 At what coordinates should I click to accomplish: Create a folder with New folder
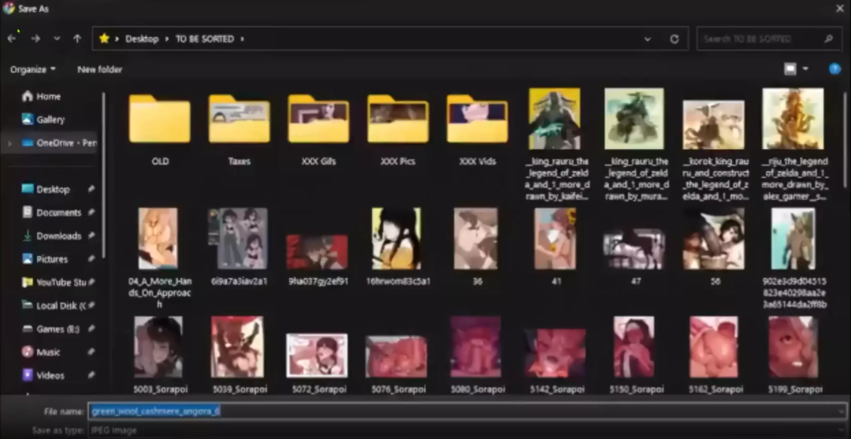pos(100,69)
